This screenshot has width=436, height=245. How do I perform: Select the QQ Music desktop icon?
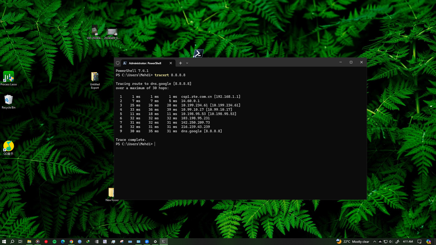[x=9, y=148]
